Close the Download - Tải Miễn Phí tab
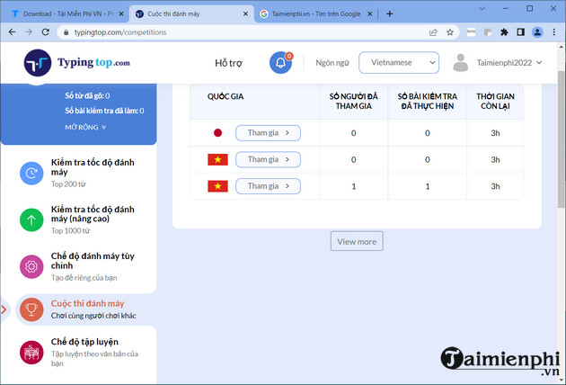The image size is (566, 385). [121, 13]
